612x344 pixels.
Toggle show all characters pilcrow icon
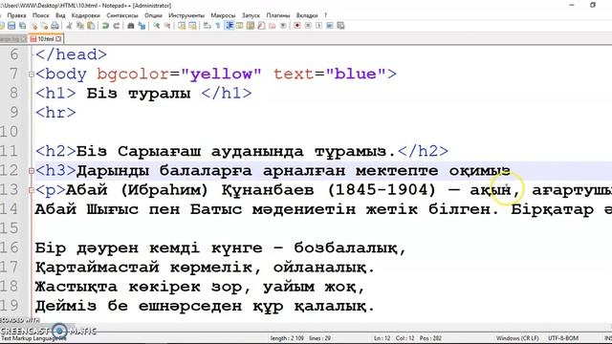(218, 26)
